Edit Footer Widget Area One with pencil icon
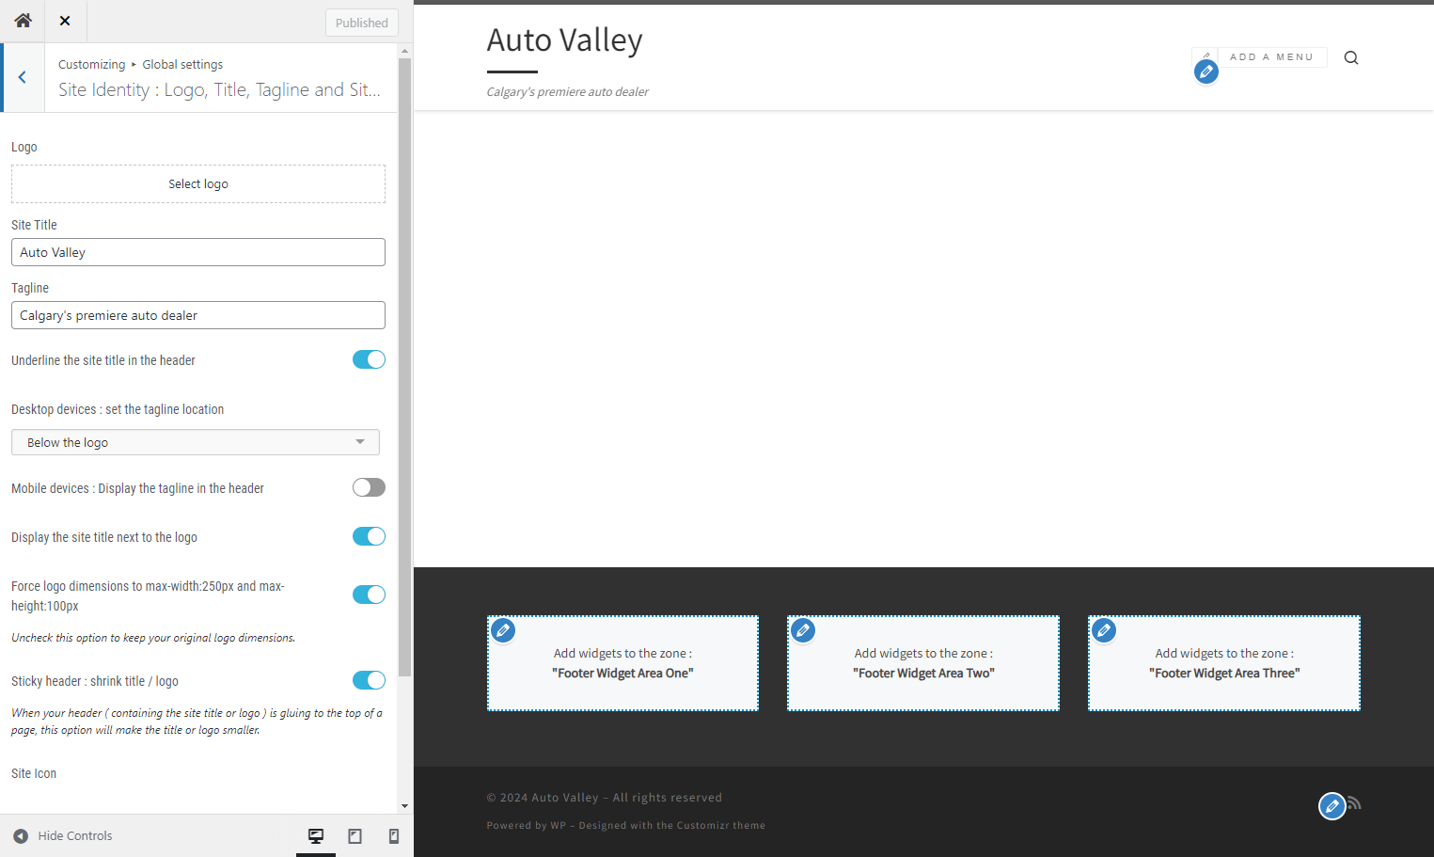This screenshot has width=1434, height=857. click(504, 630)
